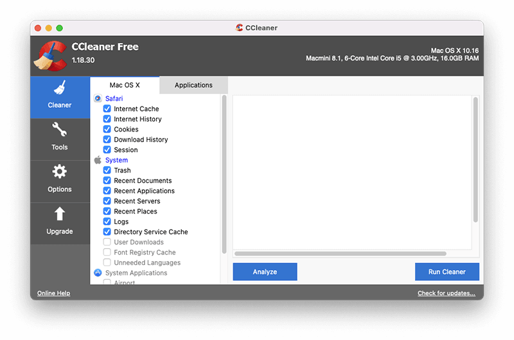Click the Run Cleaner button

point(447,271)
